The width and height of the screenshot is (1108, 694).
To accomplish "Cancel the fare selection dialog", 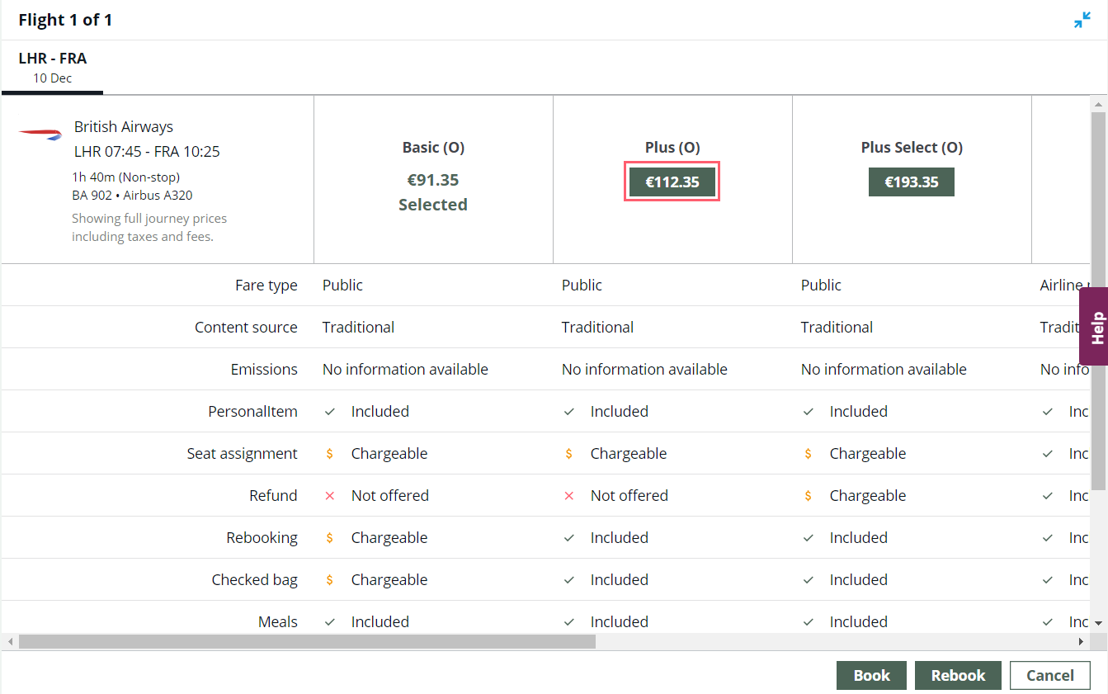I will tap(1049, 675).
